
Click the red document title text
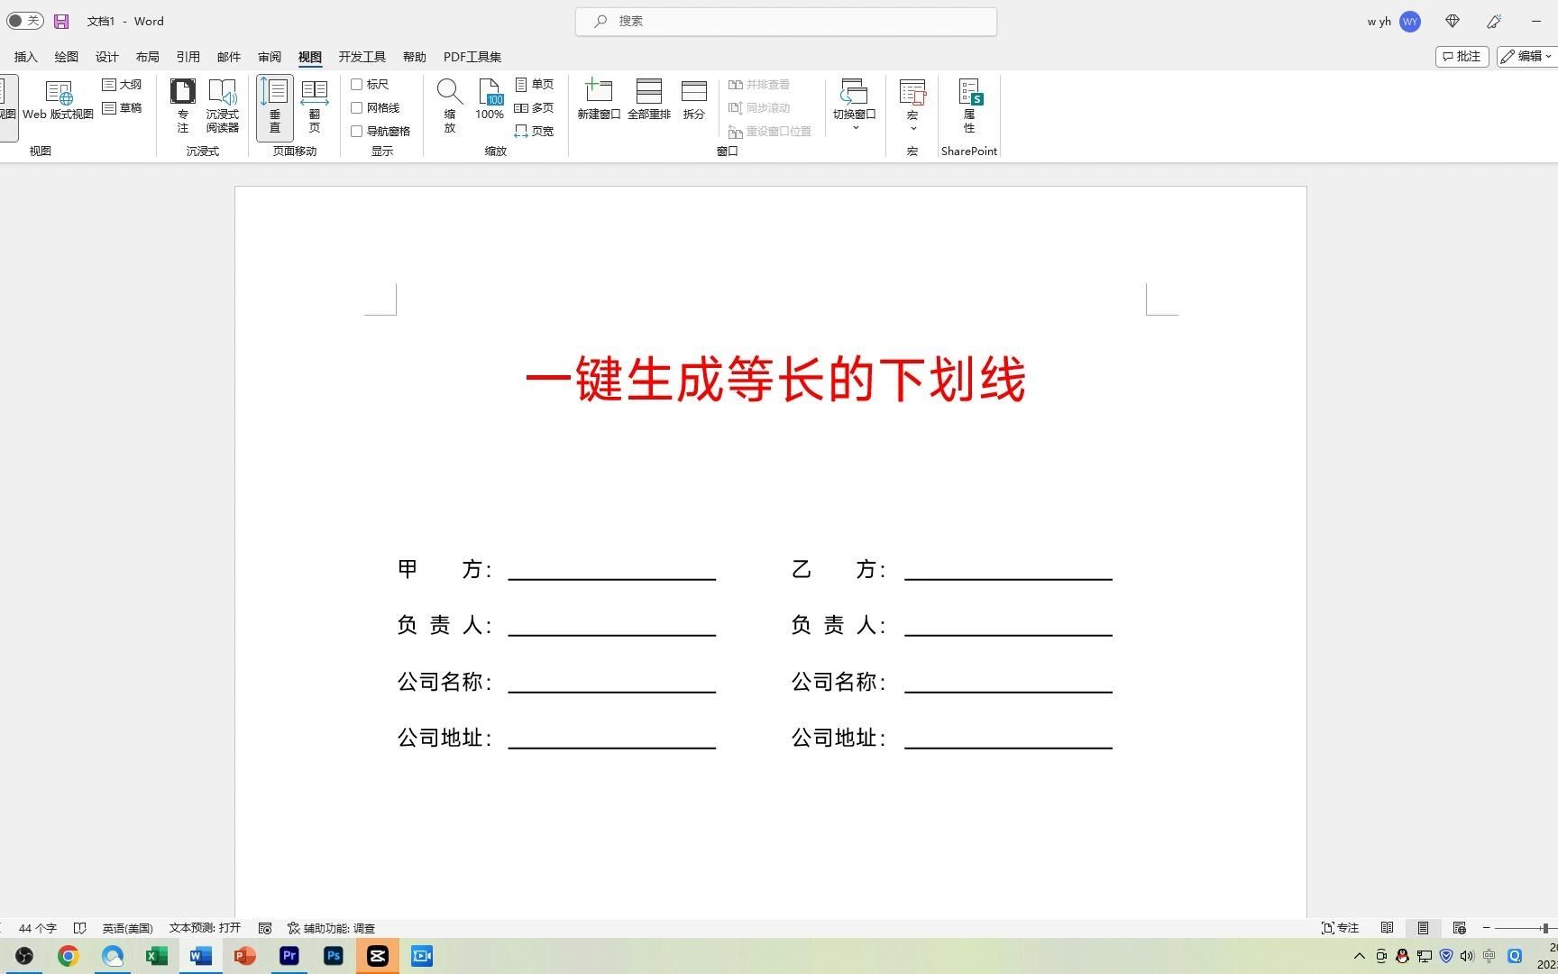click(x=774, y=379)
